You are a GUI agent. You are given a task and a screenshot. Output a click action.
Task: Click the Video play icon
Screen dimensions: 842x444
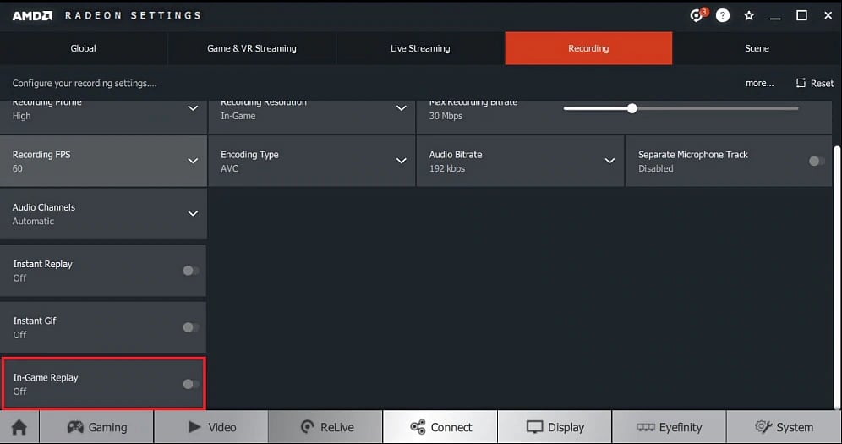[x=194, y=427]
